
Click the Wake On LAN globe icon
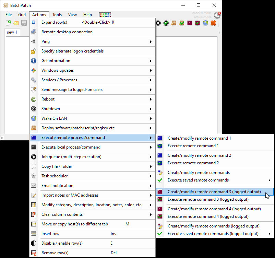(x=34, y=118)
